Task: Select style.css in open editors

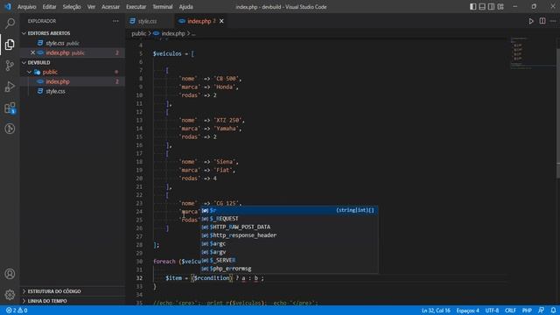Action: pyautogui.click(x=73, y=43)
